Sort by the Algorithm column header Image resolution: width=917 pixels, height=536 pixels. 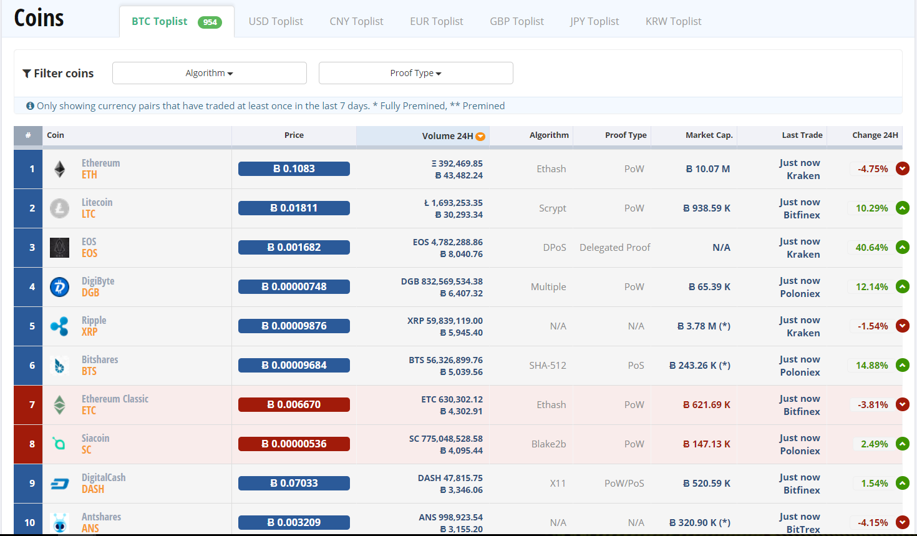[531, 135]
